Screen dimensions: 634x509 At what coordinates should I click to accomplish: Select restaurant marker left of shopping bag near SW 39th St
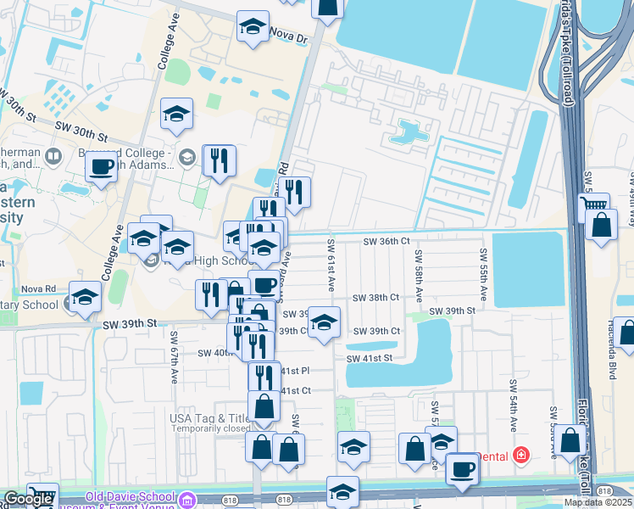(x=211, y=295)
